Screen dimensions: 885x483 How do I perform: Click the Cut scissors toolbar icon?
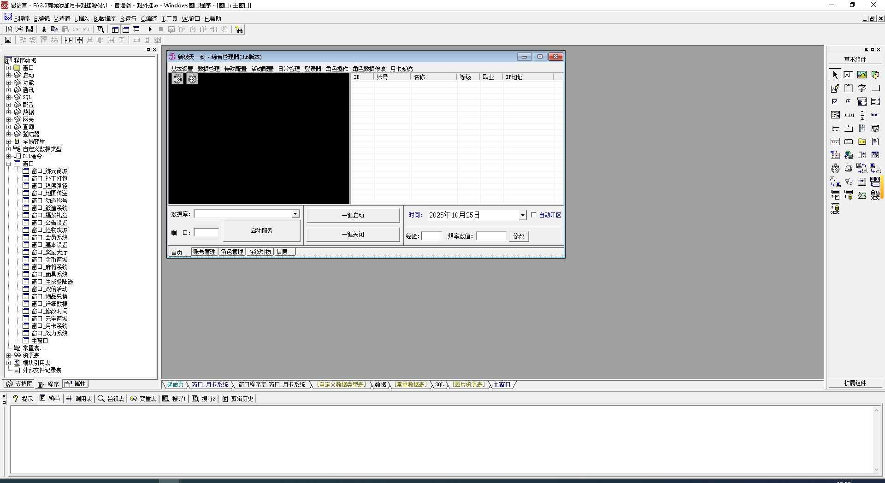pos(44,29)
